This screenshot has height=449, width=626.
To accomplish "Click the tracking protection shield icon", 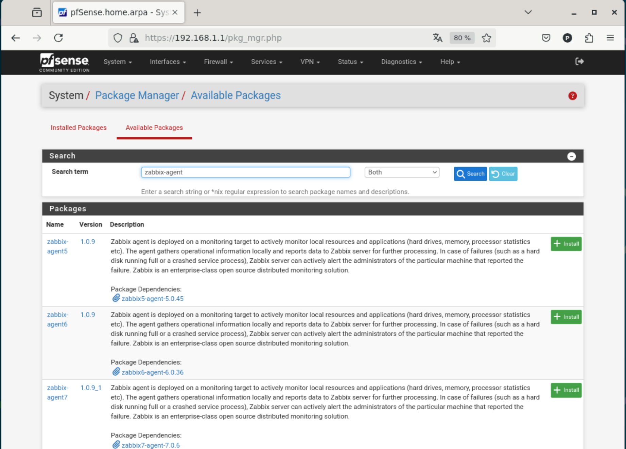I will [x=118, y=38].
